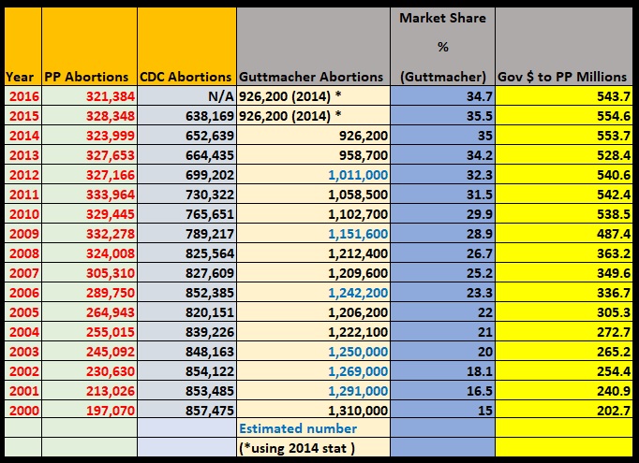Select Guttmacher value '1,206,200'

tap(358, 312)
